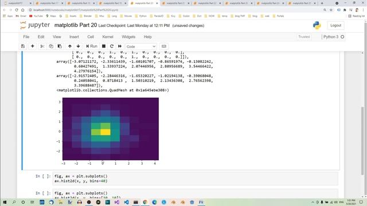This screenshot has width=367, height=206.
Task: Save and checkpoint the notebook
Action: tap(23, 46)
